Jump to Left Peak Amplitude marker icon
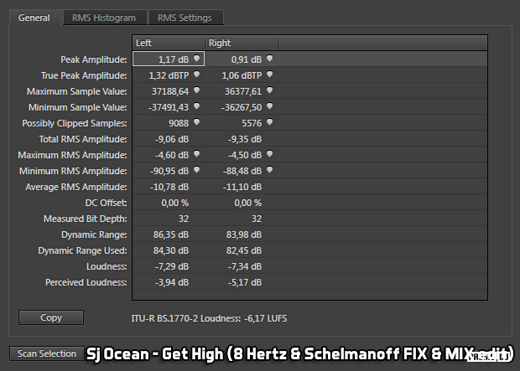The height and width of the screenshot is (371, 520). click(196, 59)
